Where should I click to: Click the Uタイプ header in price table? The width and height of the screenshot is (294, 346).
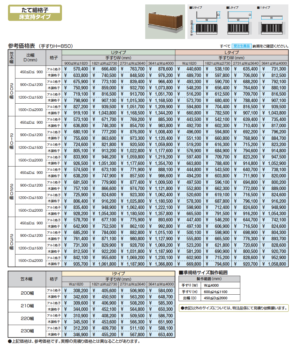tap(119, 52)
